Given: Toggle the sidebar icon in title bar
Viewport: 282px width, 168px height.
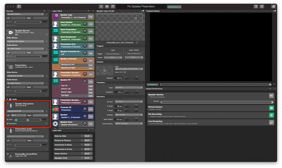Looking at the screenshot, I should 19,6.
